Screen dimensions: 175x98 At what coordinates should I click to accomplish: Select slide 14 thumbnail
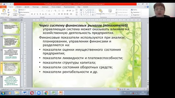tap(11, 55)
